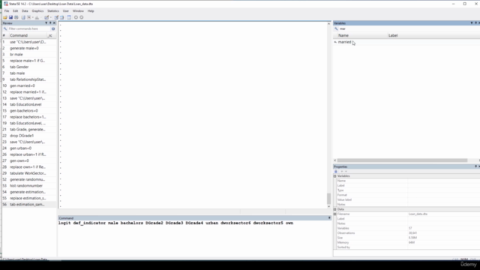Click the next arrow in Properties toolbar

point(346,172)
